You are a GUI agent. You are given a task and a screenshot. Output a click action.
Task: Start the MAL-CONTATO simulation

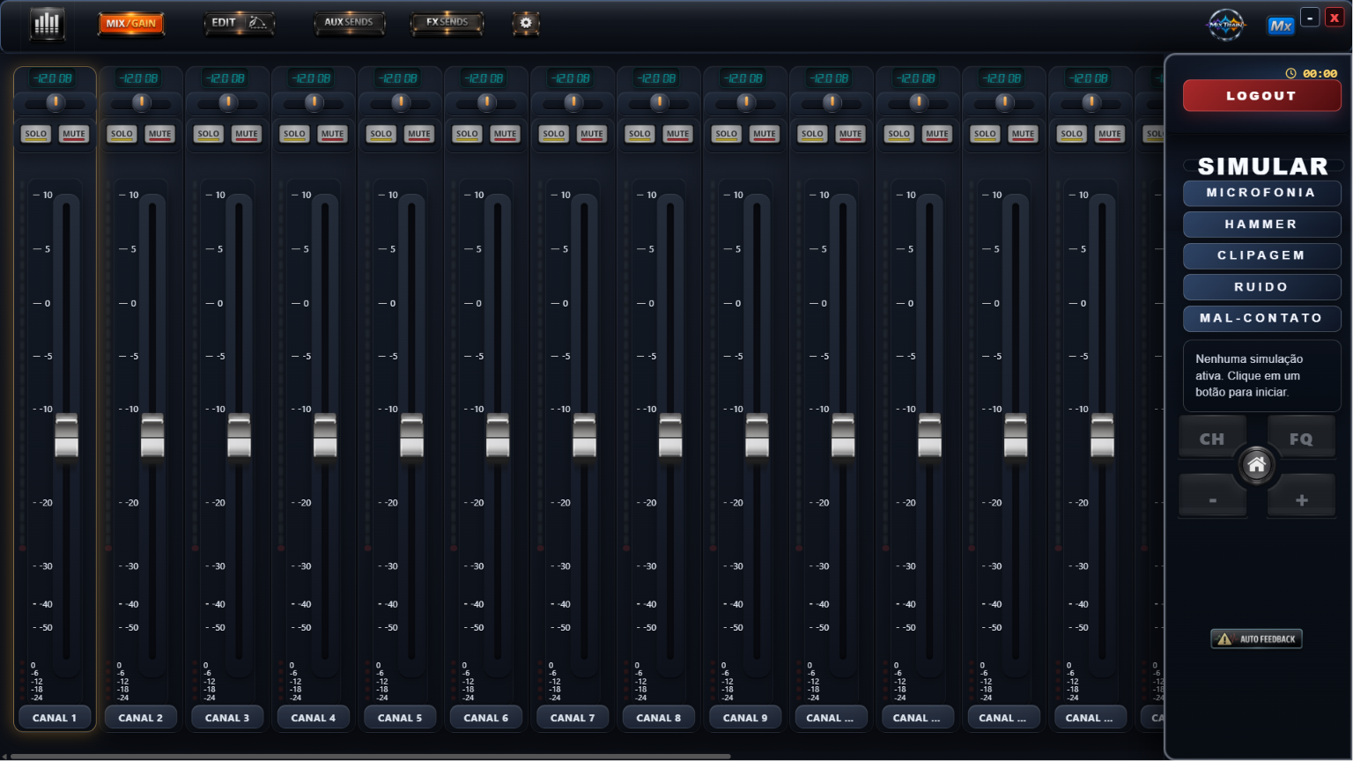1261,318
